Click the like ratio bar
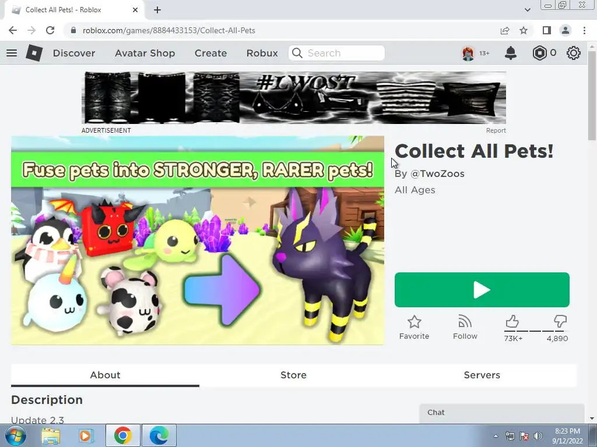The width and height of the screenshot is (597, 447). [x=535, y=331]
